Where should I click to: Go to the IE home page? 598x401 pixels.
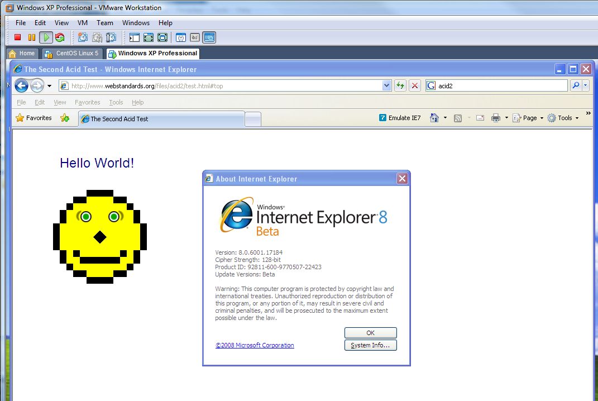pos(434,118)
